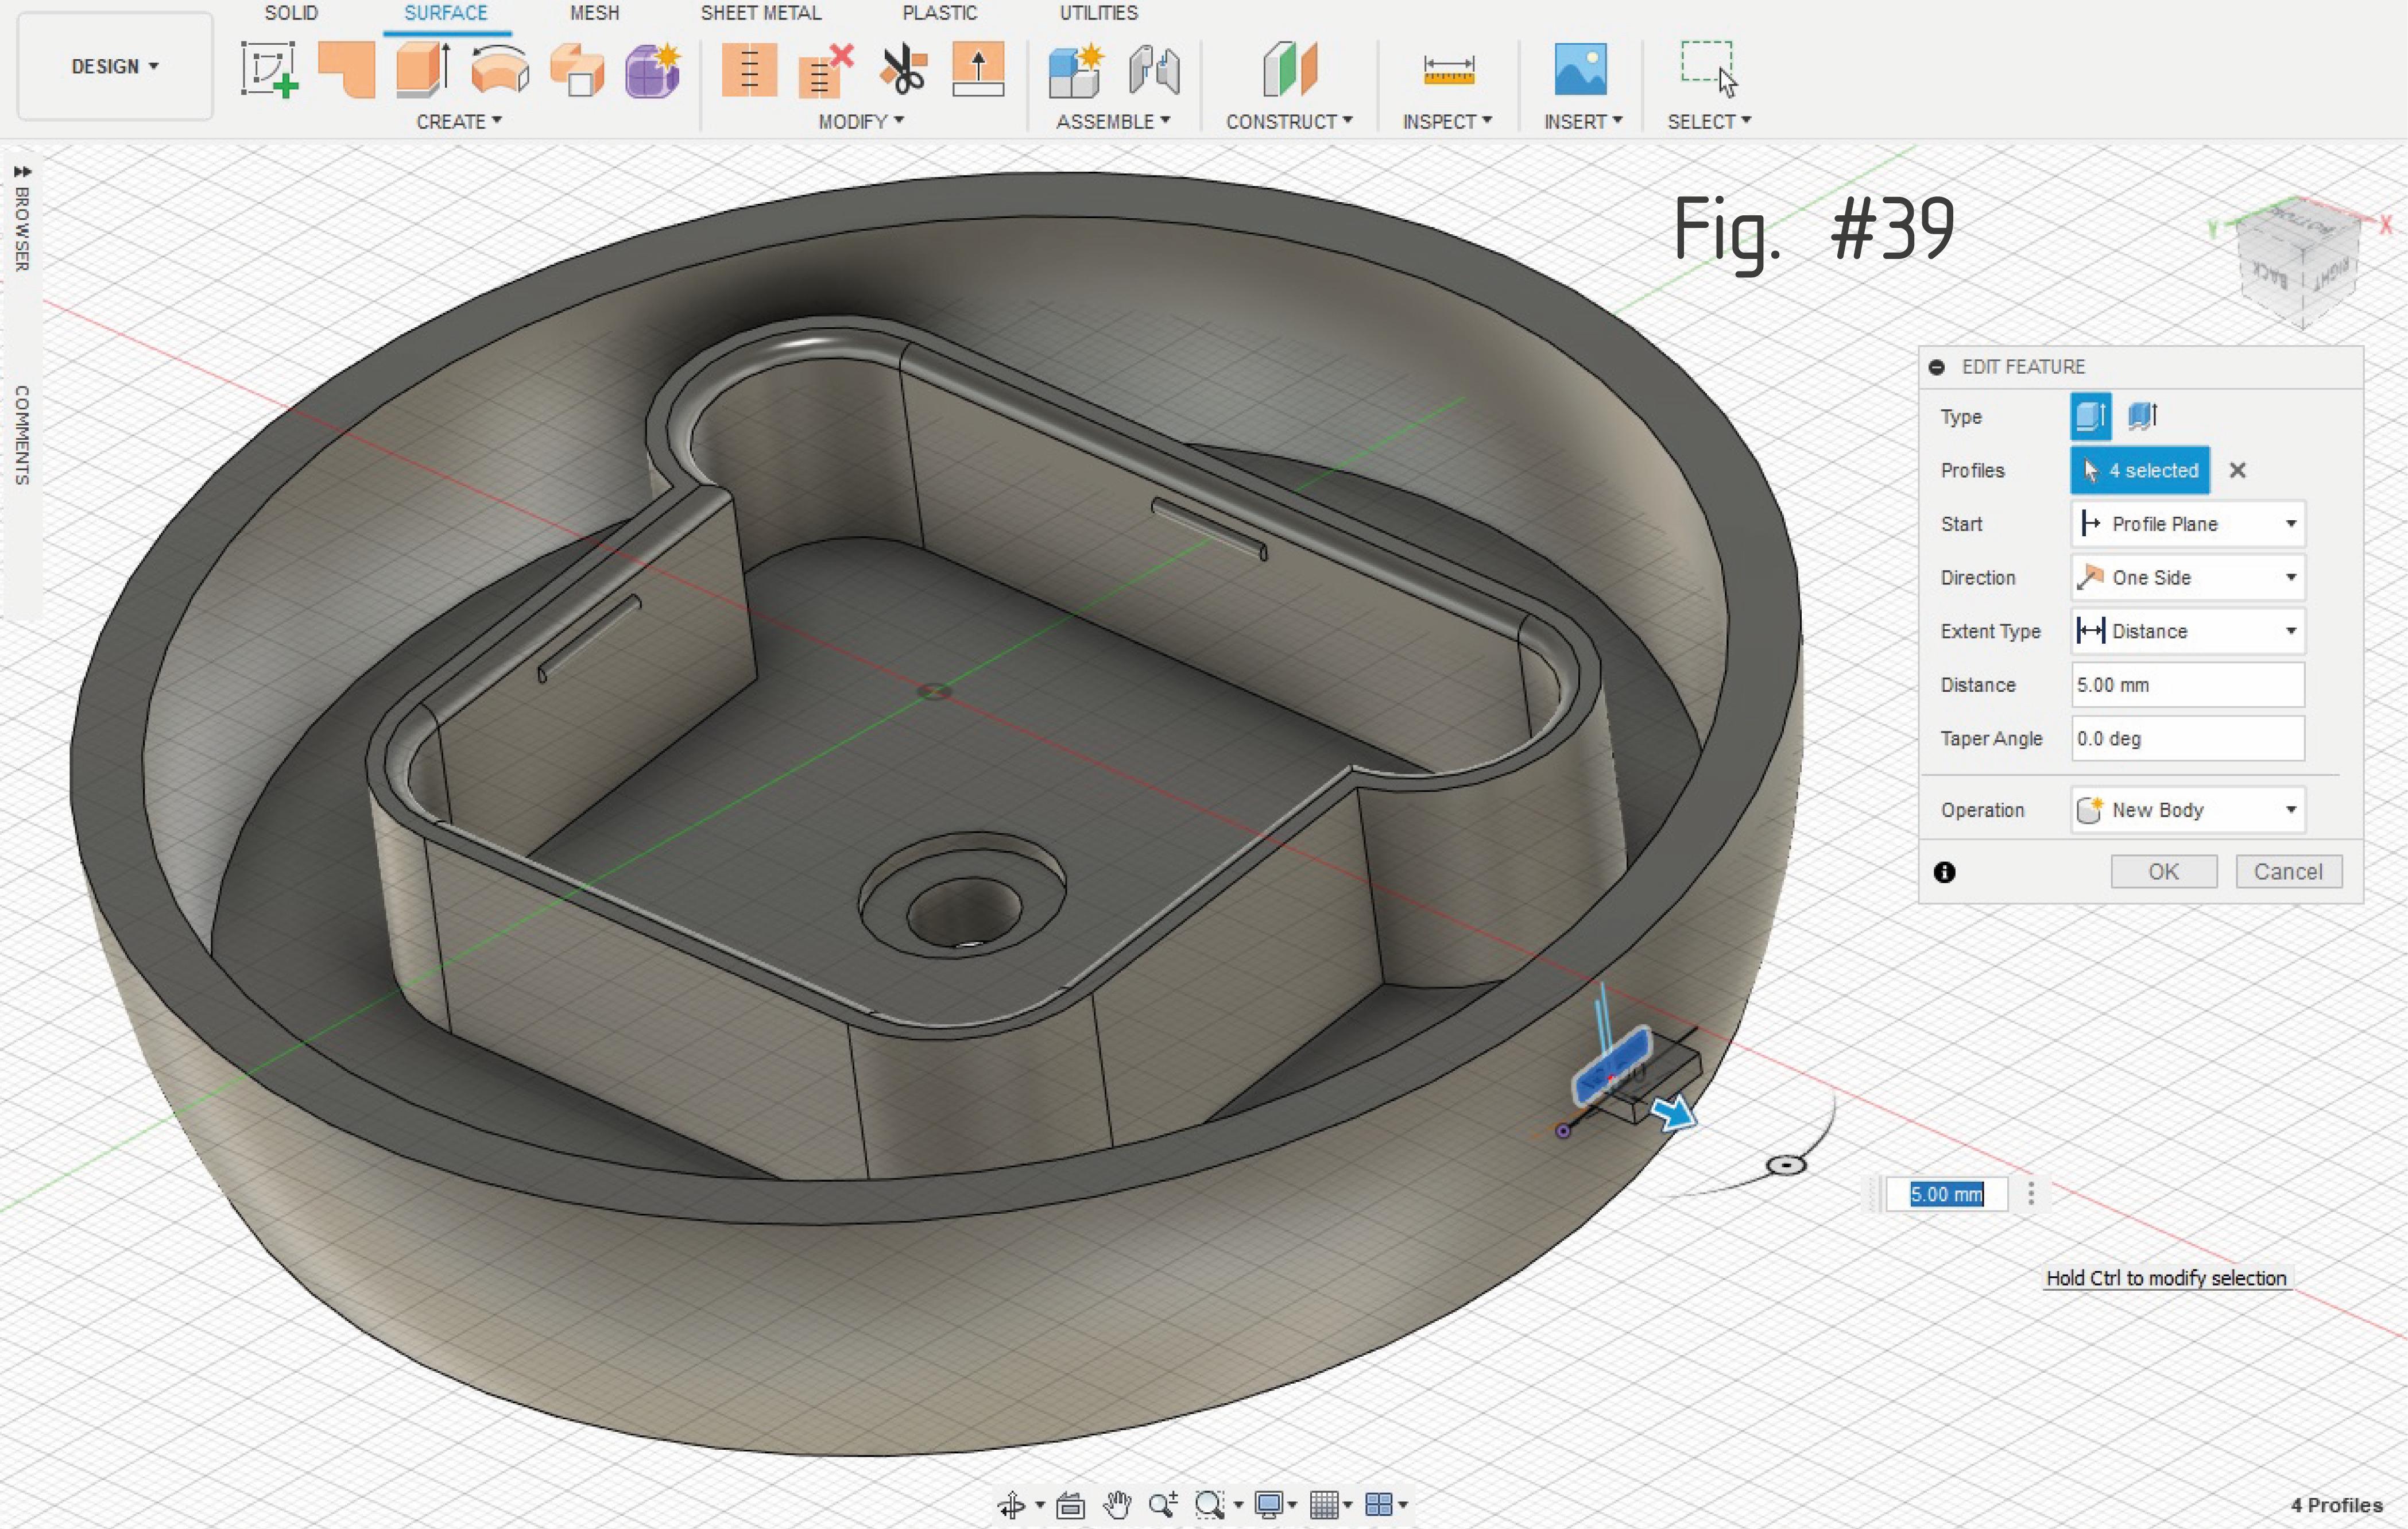Select the surface Extrude tool icon
This screenshot has width=2408, height=1529.
coord(422,69)
